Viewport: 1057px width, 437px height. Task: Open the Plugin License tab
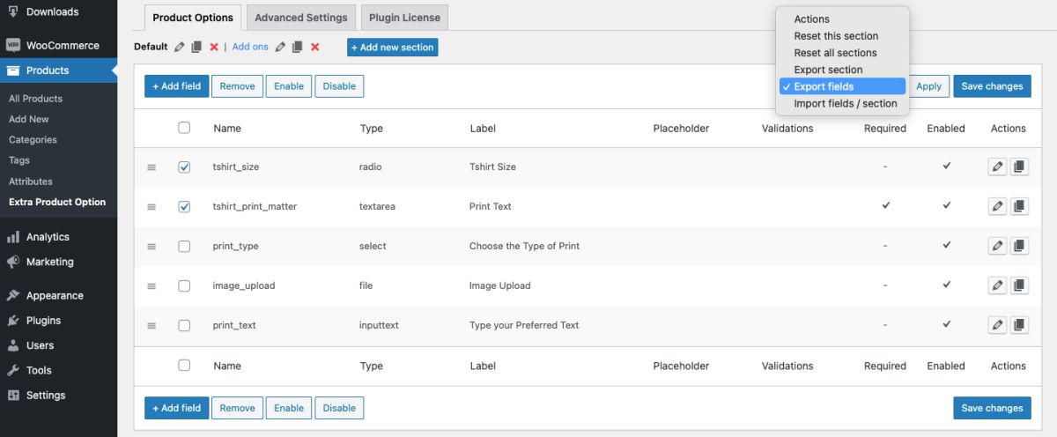coord(404,18)
